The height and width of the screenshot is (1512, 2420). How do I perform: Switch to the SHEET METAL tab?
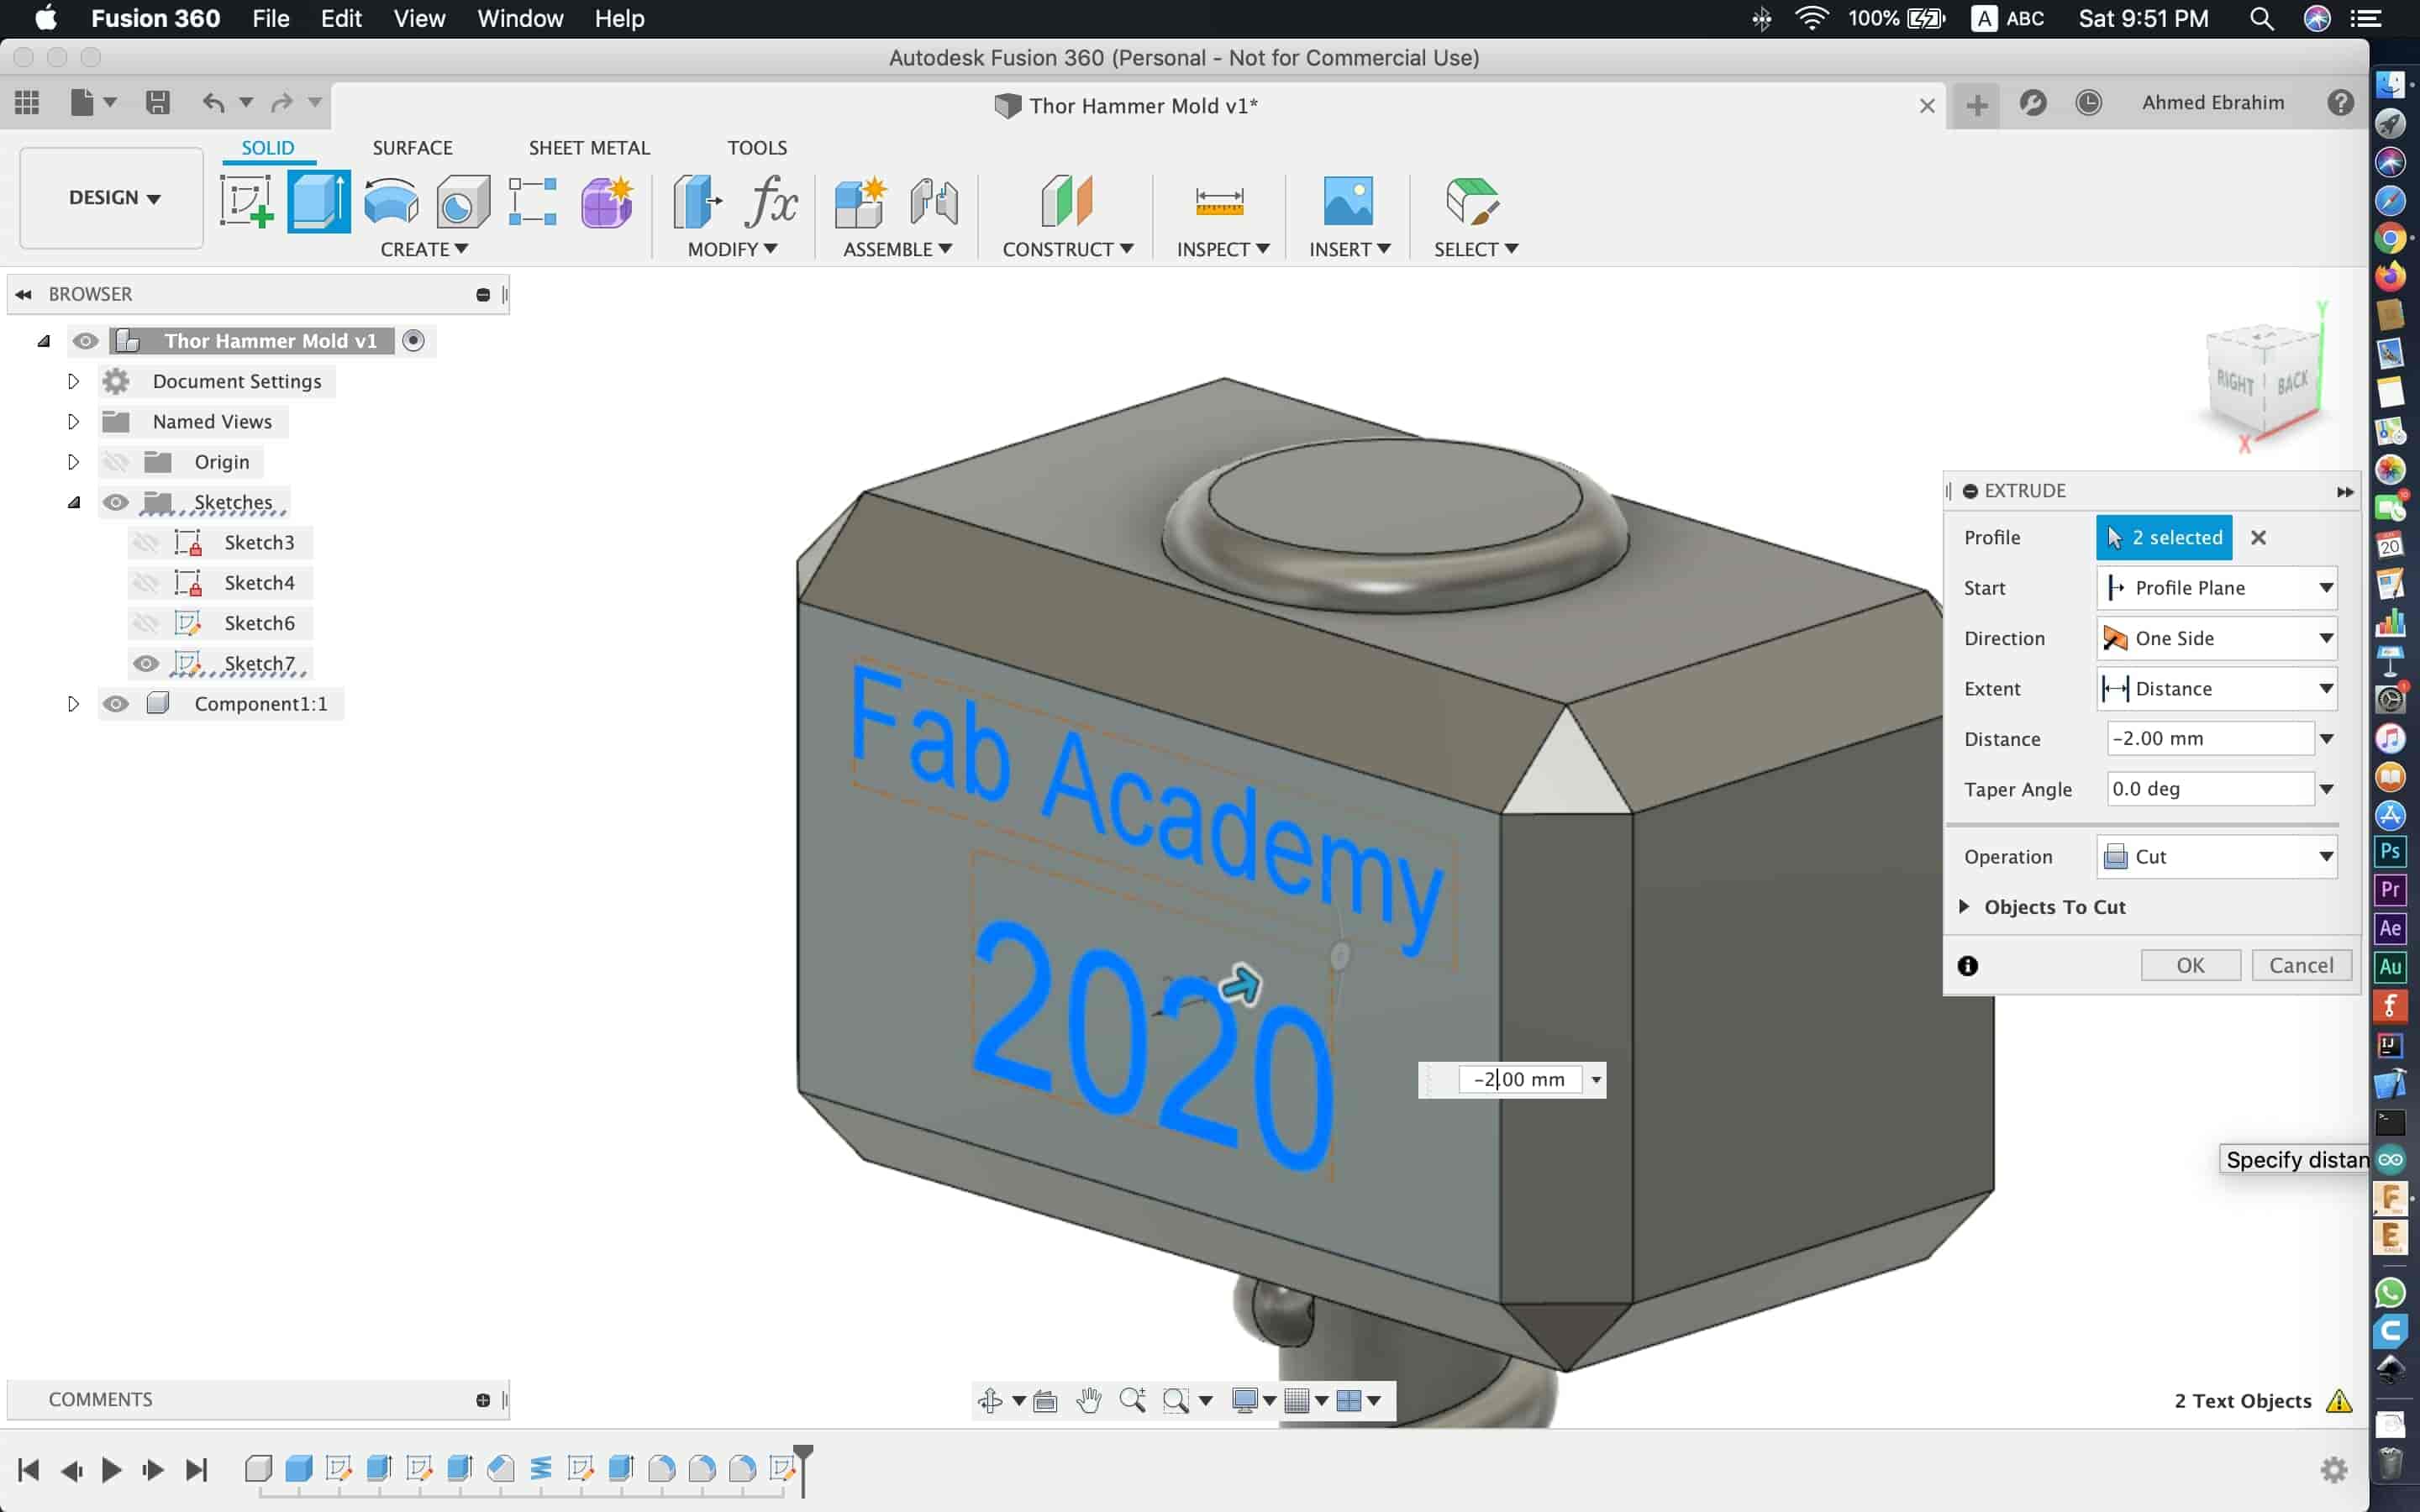click(589, 148)
